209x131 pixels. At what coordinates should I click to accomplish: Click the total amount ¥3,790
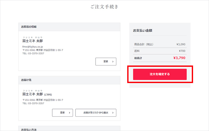[x=179, y=58]
